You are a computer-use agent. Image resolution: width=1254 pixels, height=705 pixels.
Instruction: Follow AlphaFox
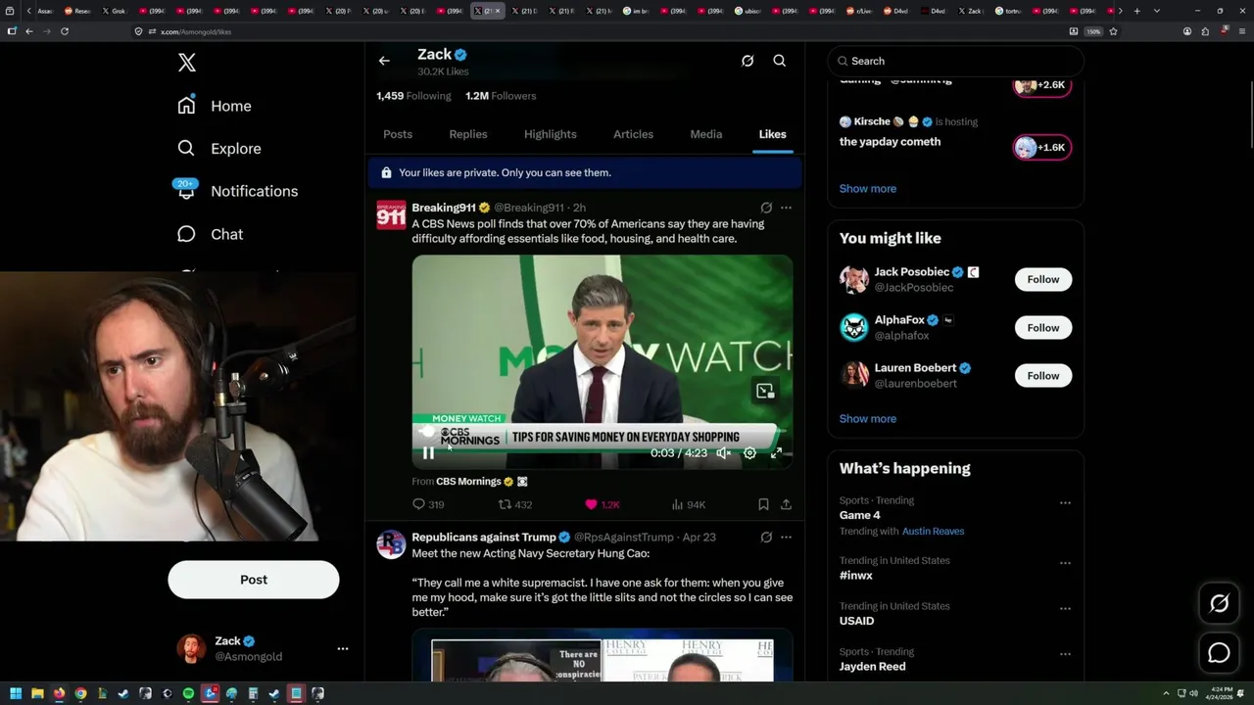coord(1043,327)
